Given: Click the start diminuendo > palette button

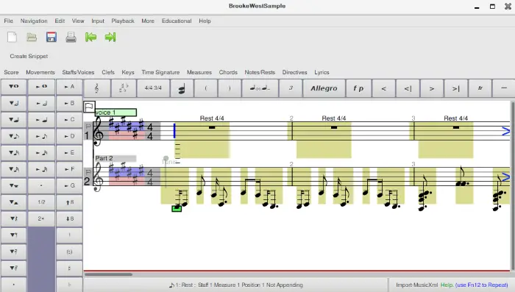Looking at the screenshot, I should (432, 88).
